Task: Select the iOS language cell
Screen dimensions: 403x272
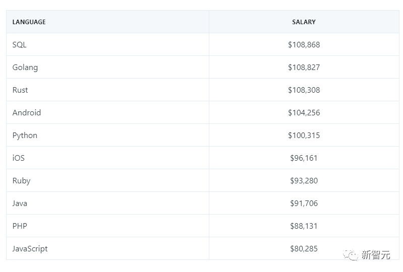Action: coord(19,158)
